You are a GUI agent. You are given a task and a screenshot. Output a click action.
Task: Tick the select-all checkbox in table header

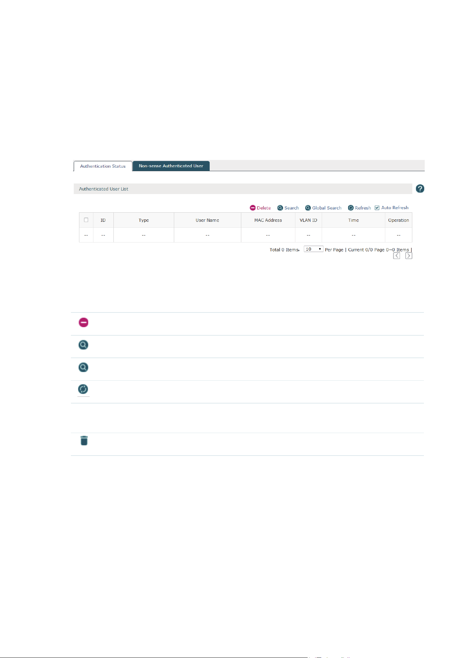pyautogui.click(x=86, y=220)
